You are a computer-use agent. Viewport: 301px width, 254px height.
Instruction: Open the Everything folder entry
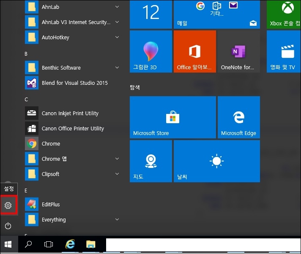point(73,219)
